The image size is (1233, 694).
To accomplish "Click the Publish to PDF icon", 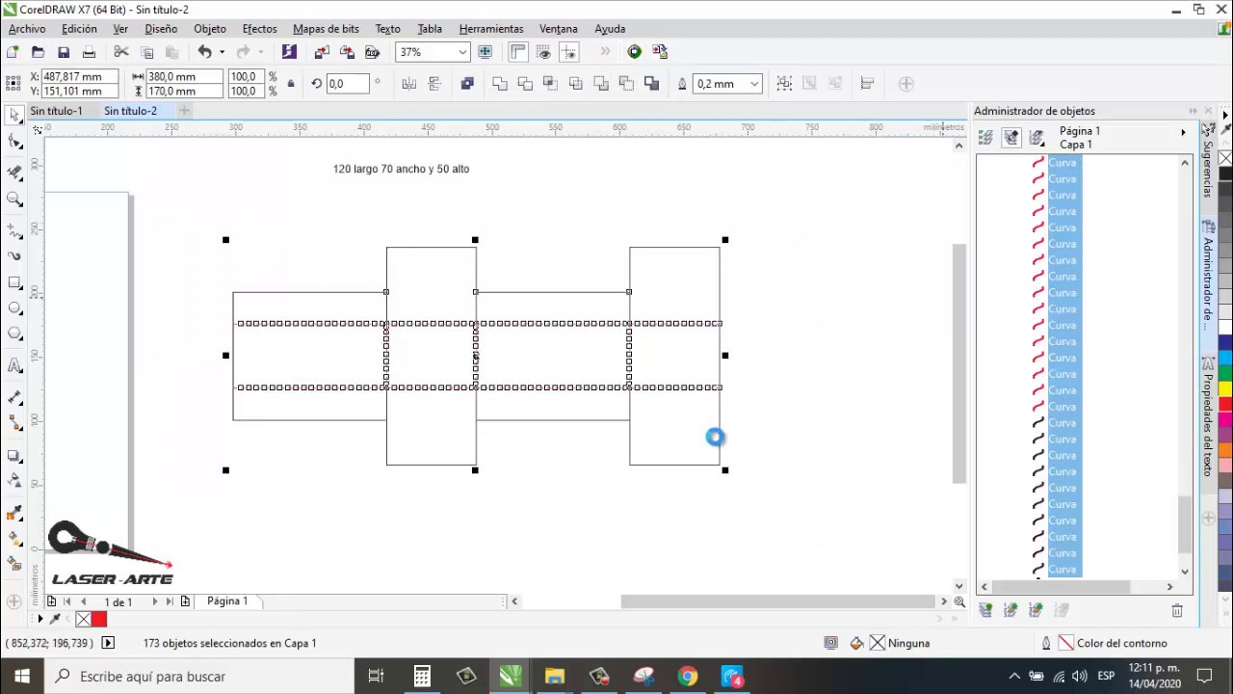I will click(x=372, y=52).
